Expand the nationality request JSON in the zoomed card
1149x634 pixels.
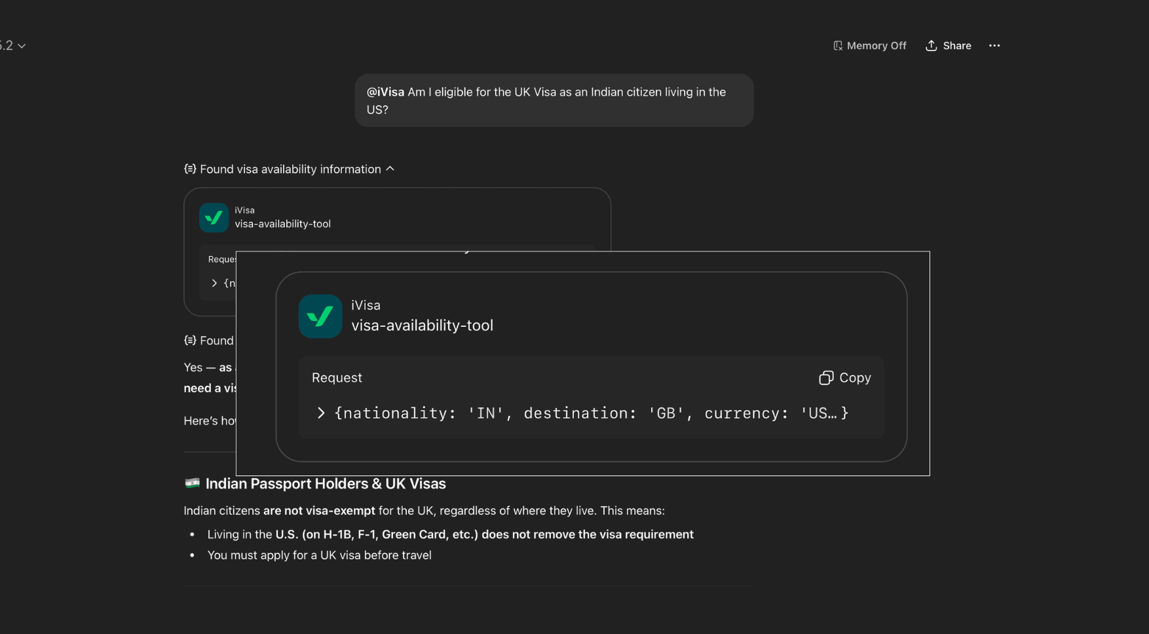[x=321, y=413]
